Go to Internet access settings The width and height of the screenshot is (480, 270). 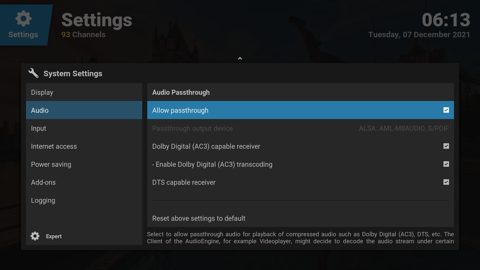coord(84,146)
